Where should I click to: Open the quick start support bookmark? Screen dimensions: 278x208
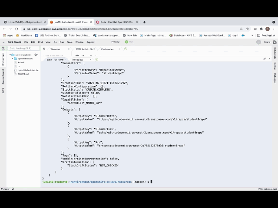pyautogui.click(x=106, y=36)
